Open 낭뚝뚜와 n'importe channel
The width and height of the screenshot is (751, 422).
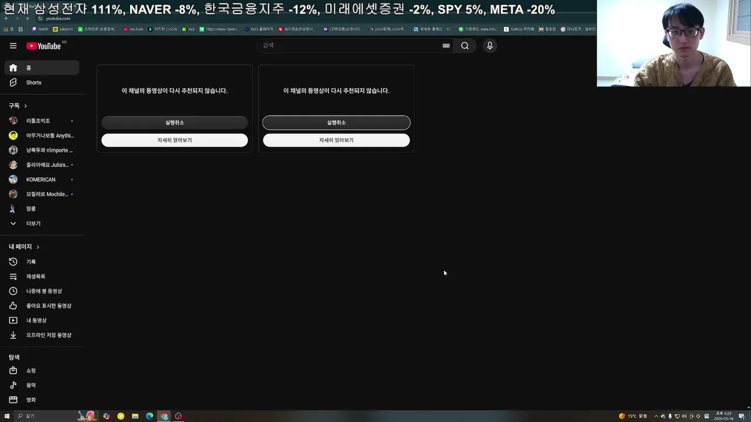42,150
